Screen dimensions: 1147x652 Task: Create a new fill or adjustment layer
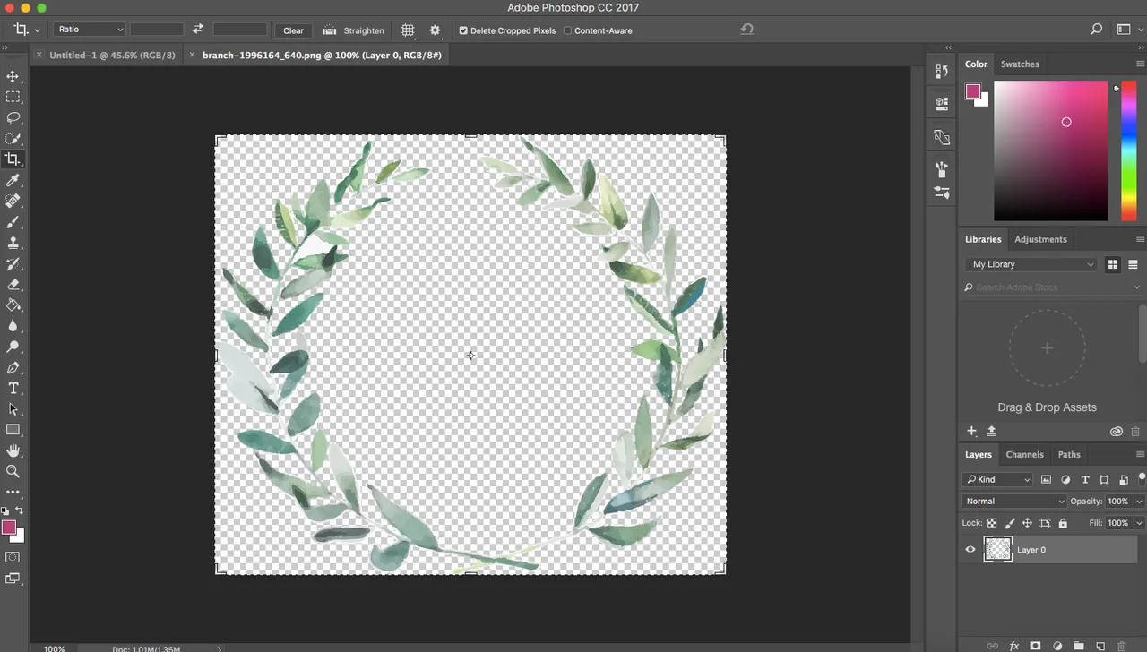pyautogui.click(x=1057, y=645)
